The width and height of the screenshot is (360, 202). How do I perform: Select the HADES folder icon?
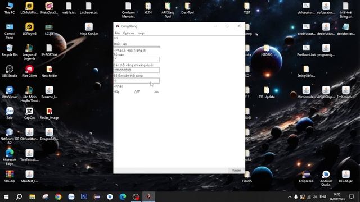247,177
